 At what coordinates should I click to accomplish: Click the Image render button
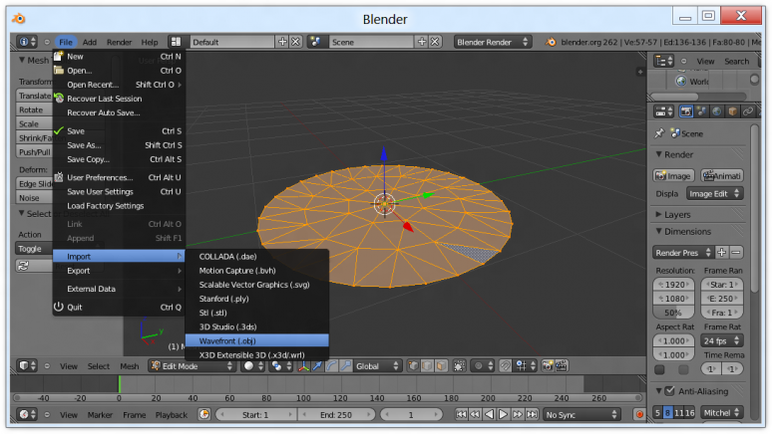(673, 175)
